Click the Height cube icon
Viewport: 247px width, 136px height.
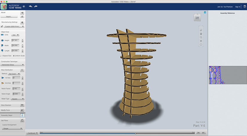coord(2,41)
